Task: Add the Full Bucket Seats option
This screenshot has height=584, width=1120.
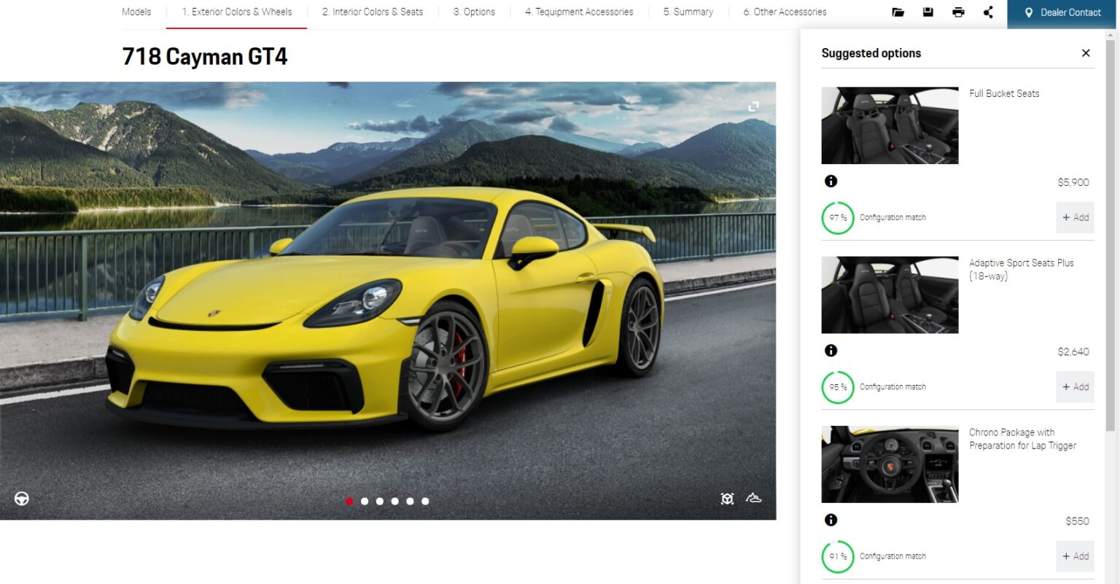Action: pyautogui.click(x=1075, y=217)
